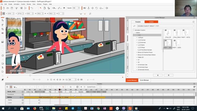The image size is (197, 111).
Task: Toggle the Opacity timeline track button
Action: point(81,92)
